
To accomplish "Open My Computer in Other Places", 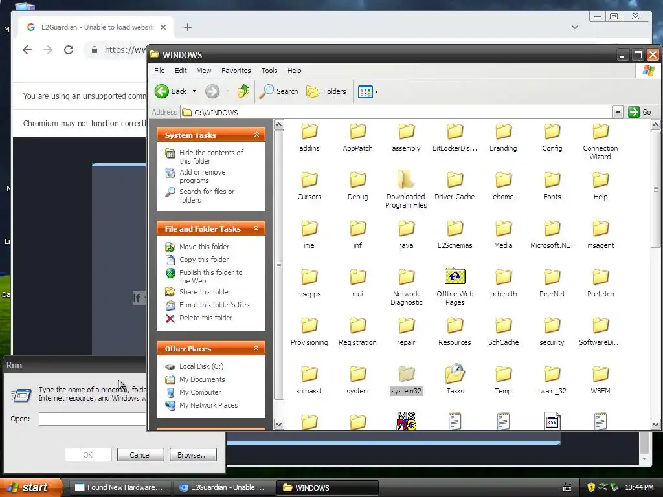I will pyautogui.click(x=199, y=392).
